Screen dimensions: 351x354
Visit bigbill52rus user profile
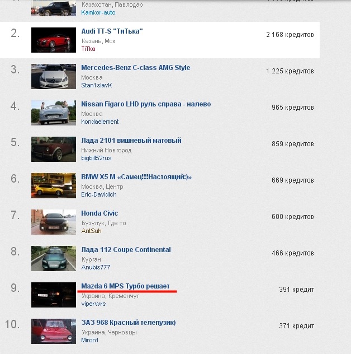click(96, 158)
